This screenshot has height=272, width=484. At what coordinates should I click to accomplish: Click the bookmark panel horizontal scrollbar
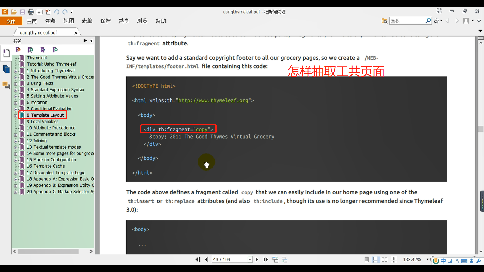(x=48, y=251)
